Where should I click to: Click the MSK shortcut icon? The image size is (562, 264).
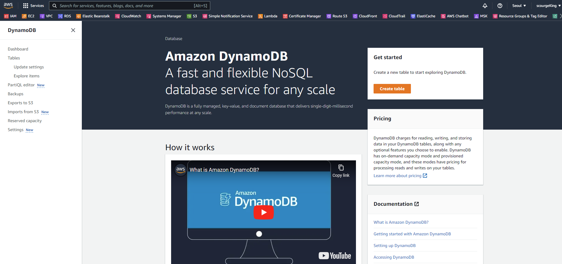click(476, 16)
